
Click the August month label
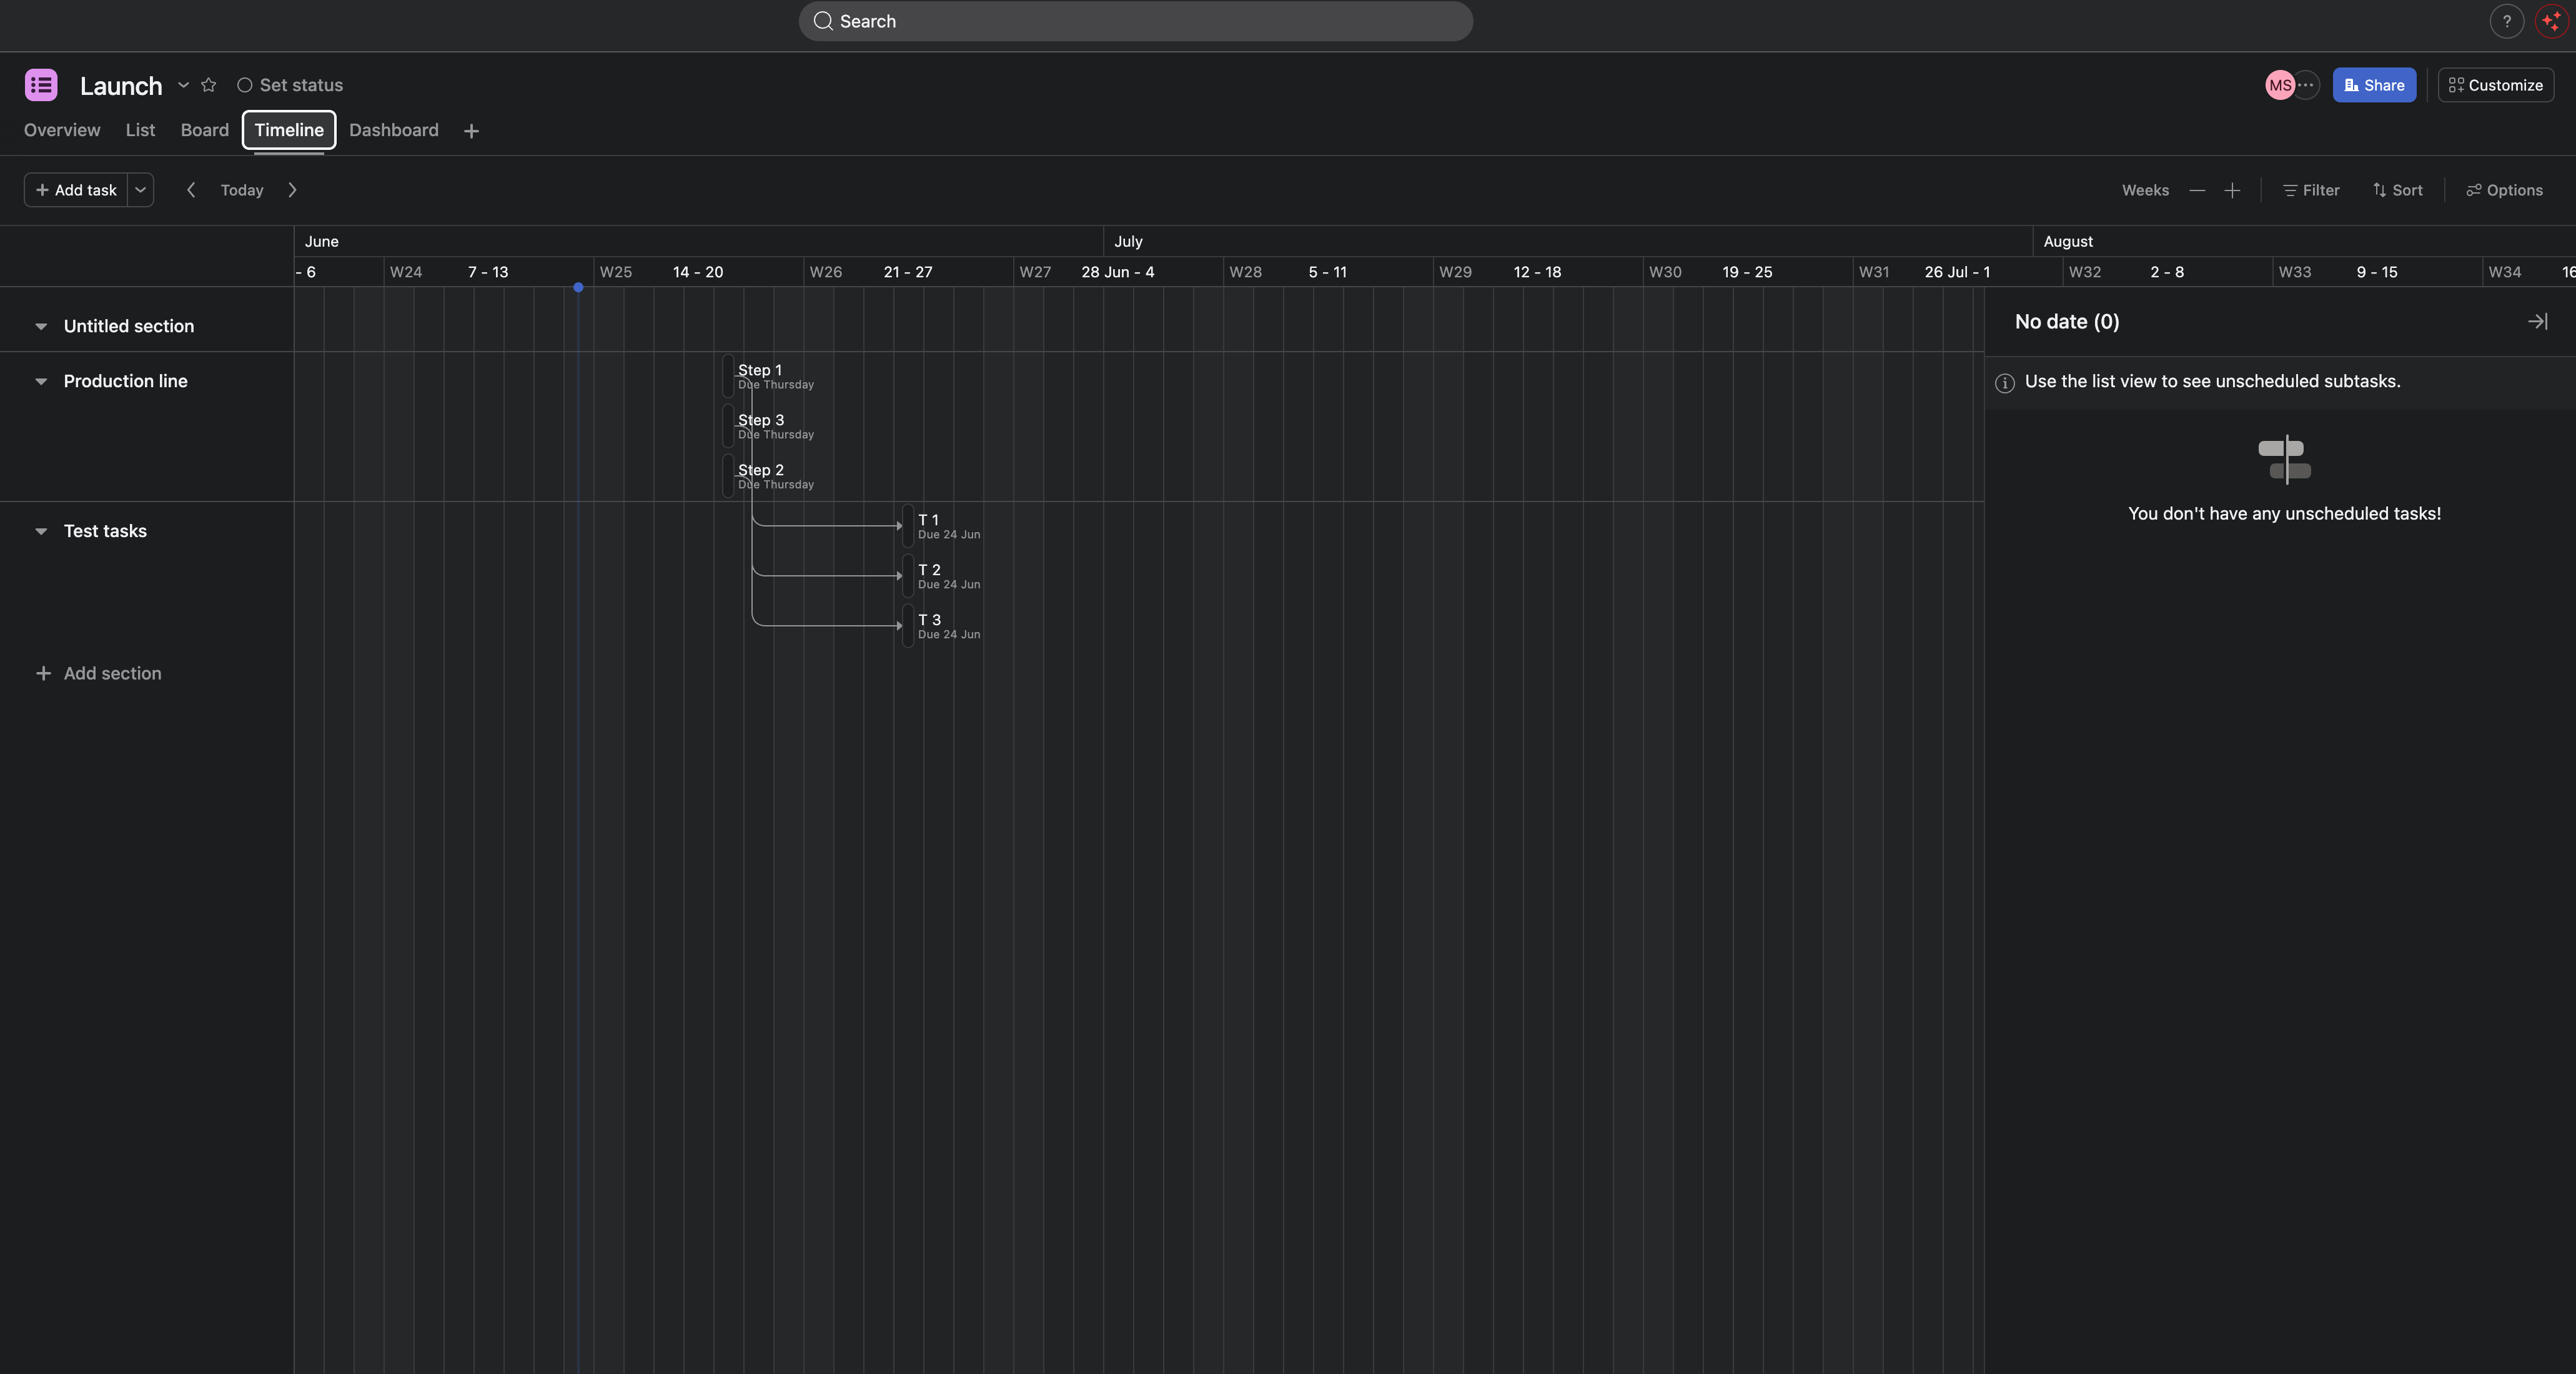click(x=2068, y=241)
